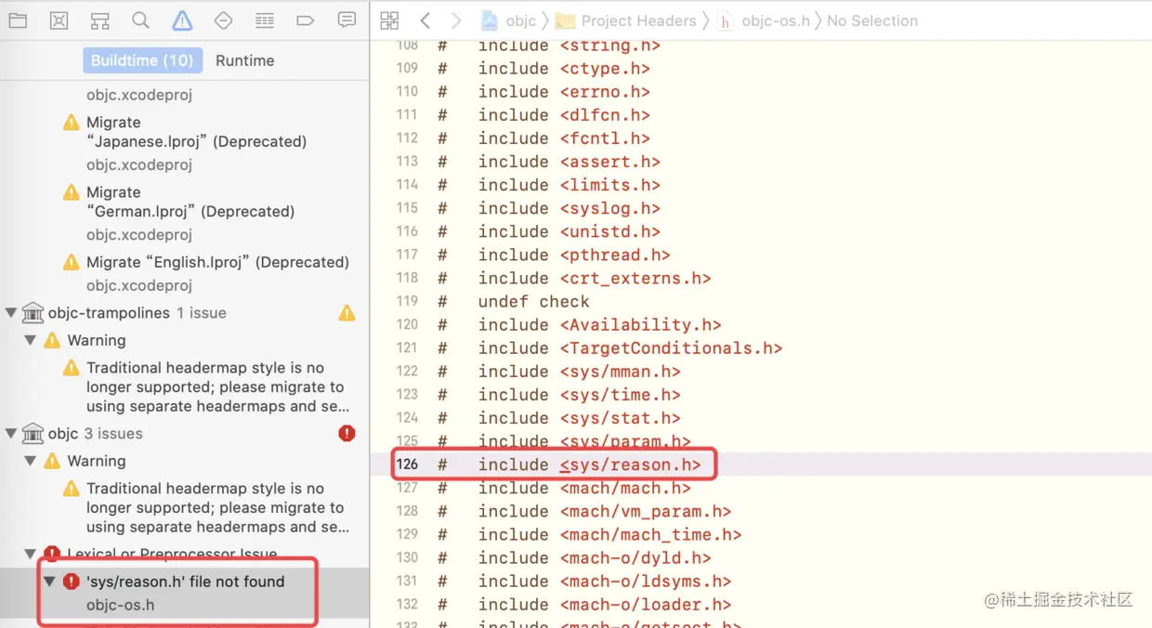Click the warning icon next to Japanese.lproj
The image size is (1152, 628).
click(x=72, y=123)
